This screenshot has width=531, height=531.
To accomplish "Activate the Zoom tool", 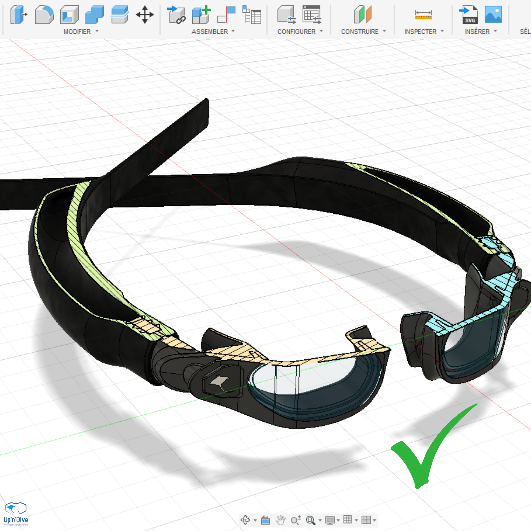I will [295, 520].
